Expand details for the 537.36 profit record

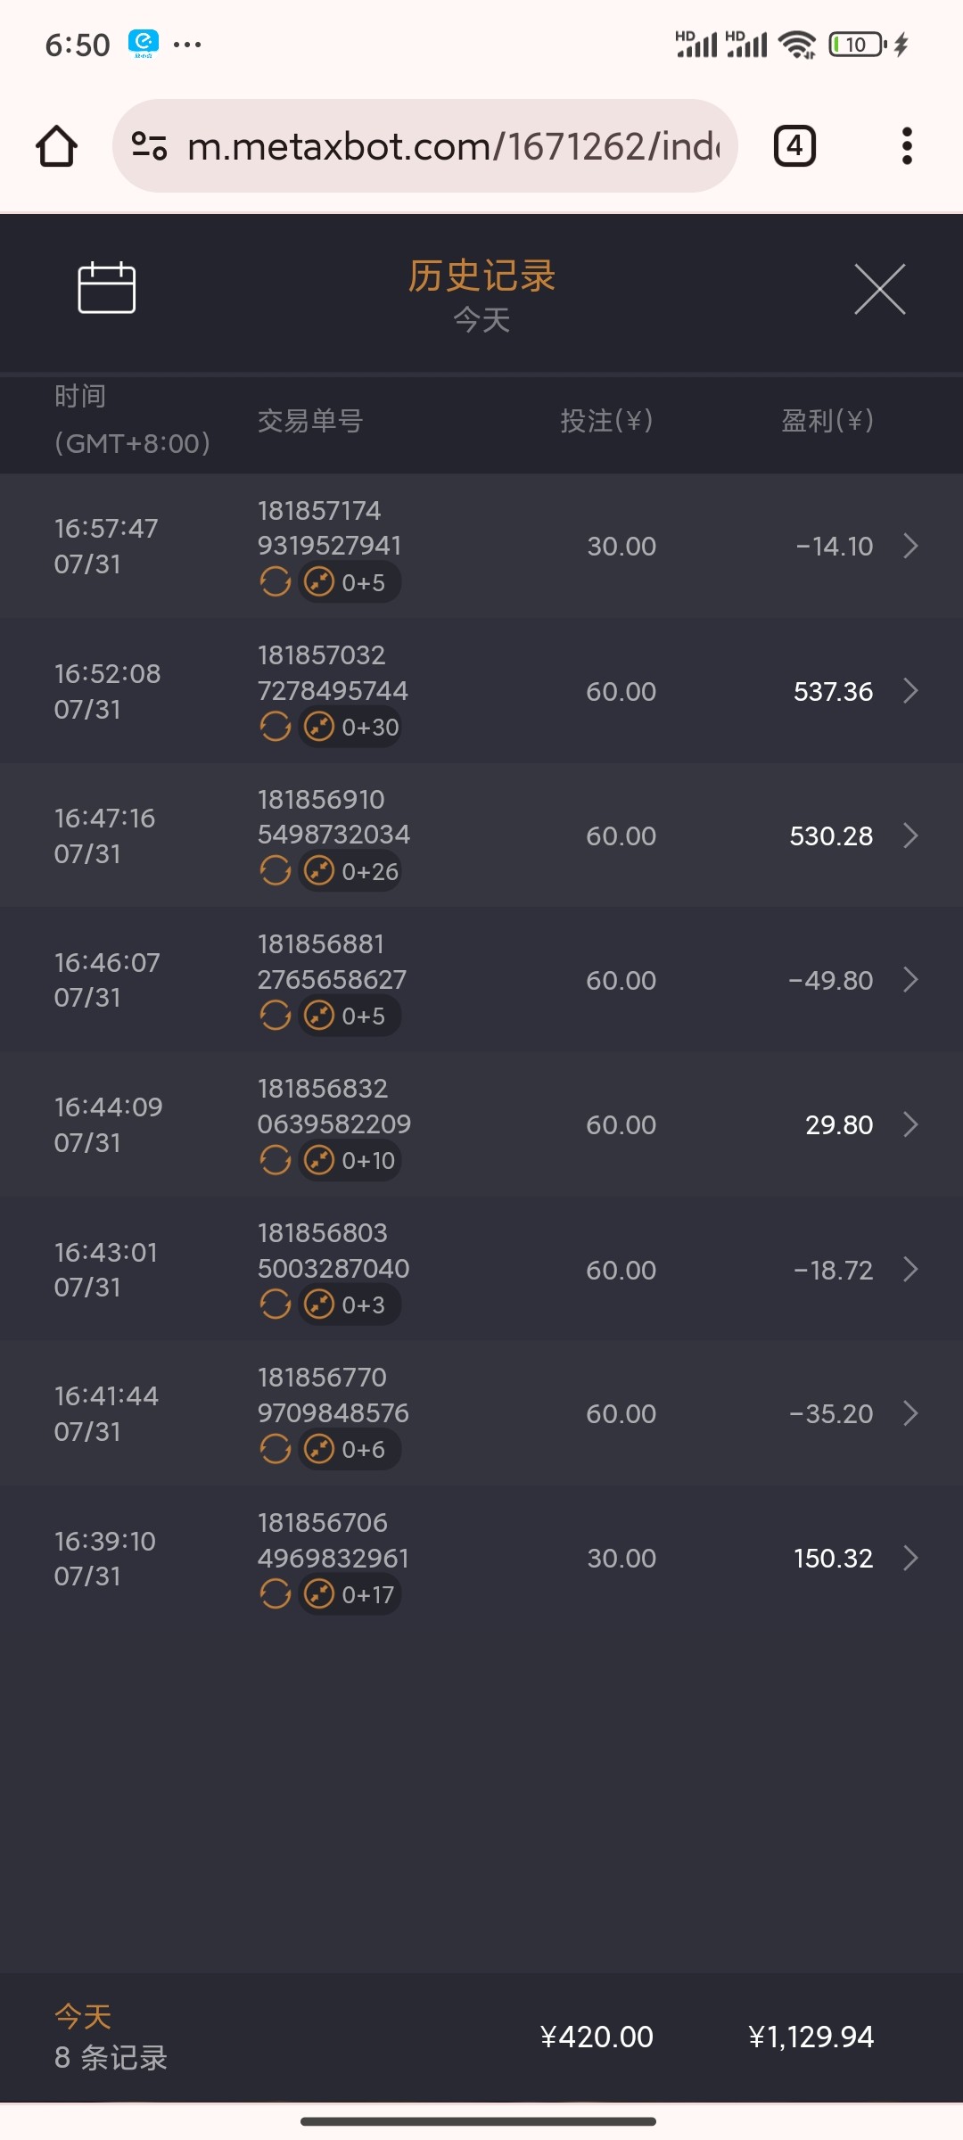pyautogui.click(x=910, y=691)
